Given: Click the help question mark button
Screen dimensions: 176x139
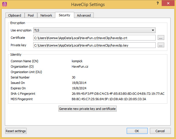Looking at the screenshot, I should click(158, 3).
